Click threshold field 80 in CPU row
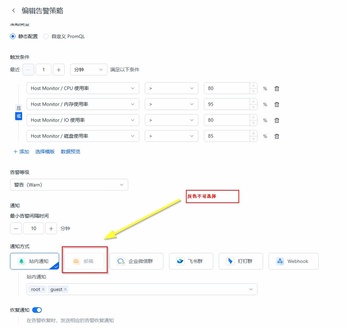Screen dimensions: 347x329 pyautogui.click(x=227, y=88)
